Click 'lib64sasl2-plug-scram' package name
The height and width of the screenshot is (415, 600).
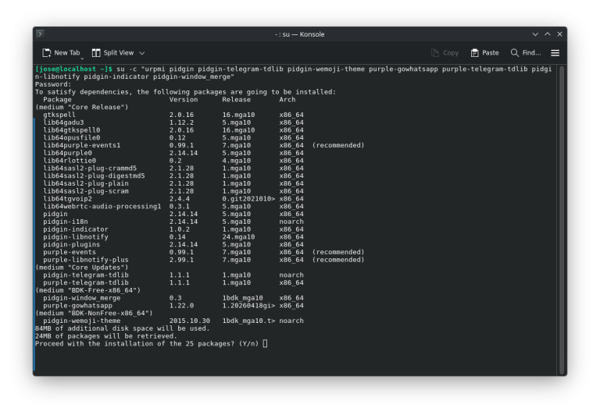86,191
